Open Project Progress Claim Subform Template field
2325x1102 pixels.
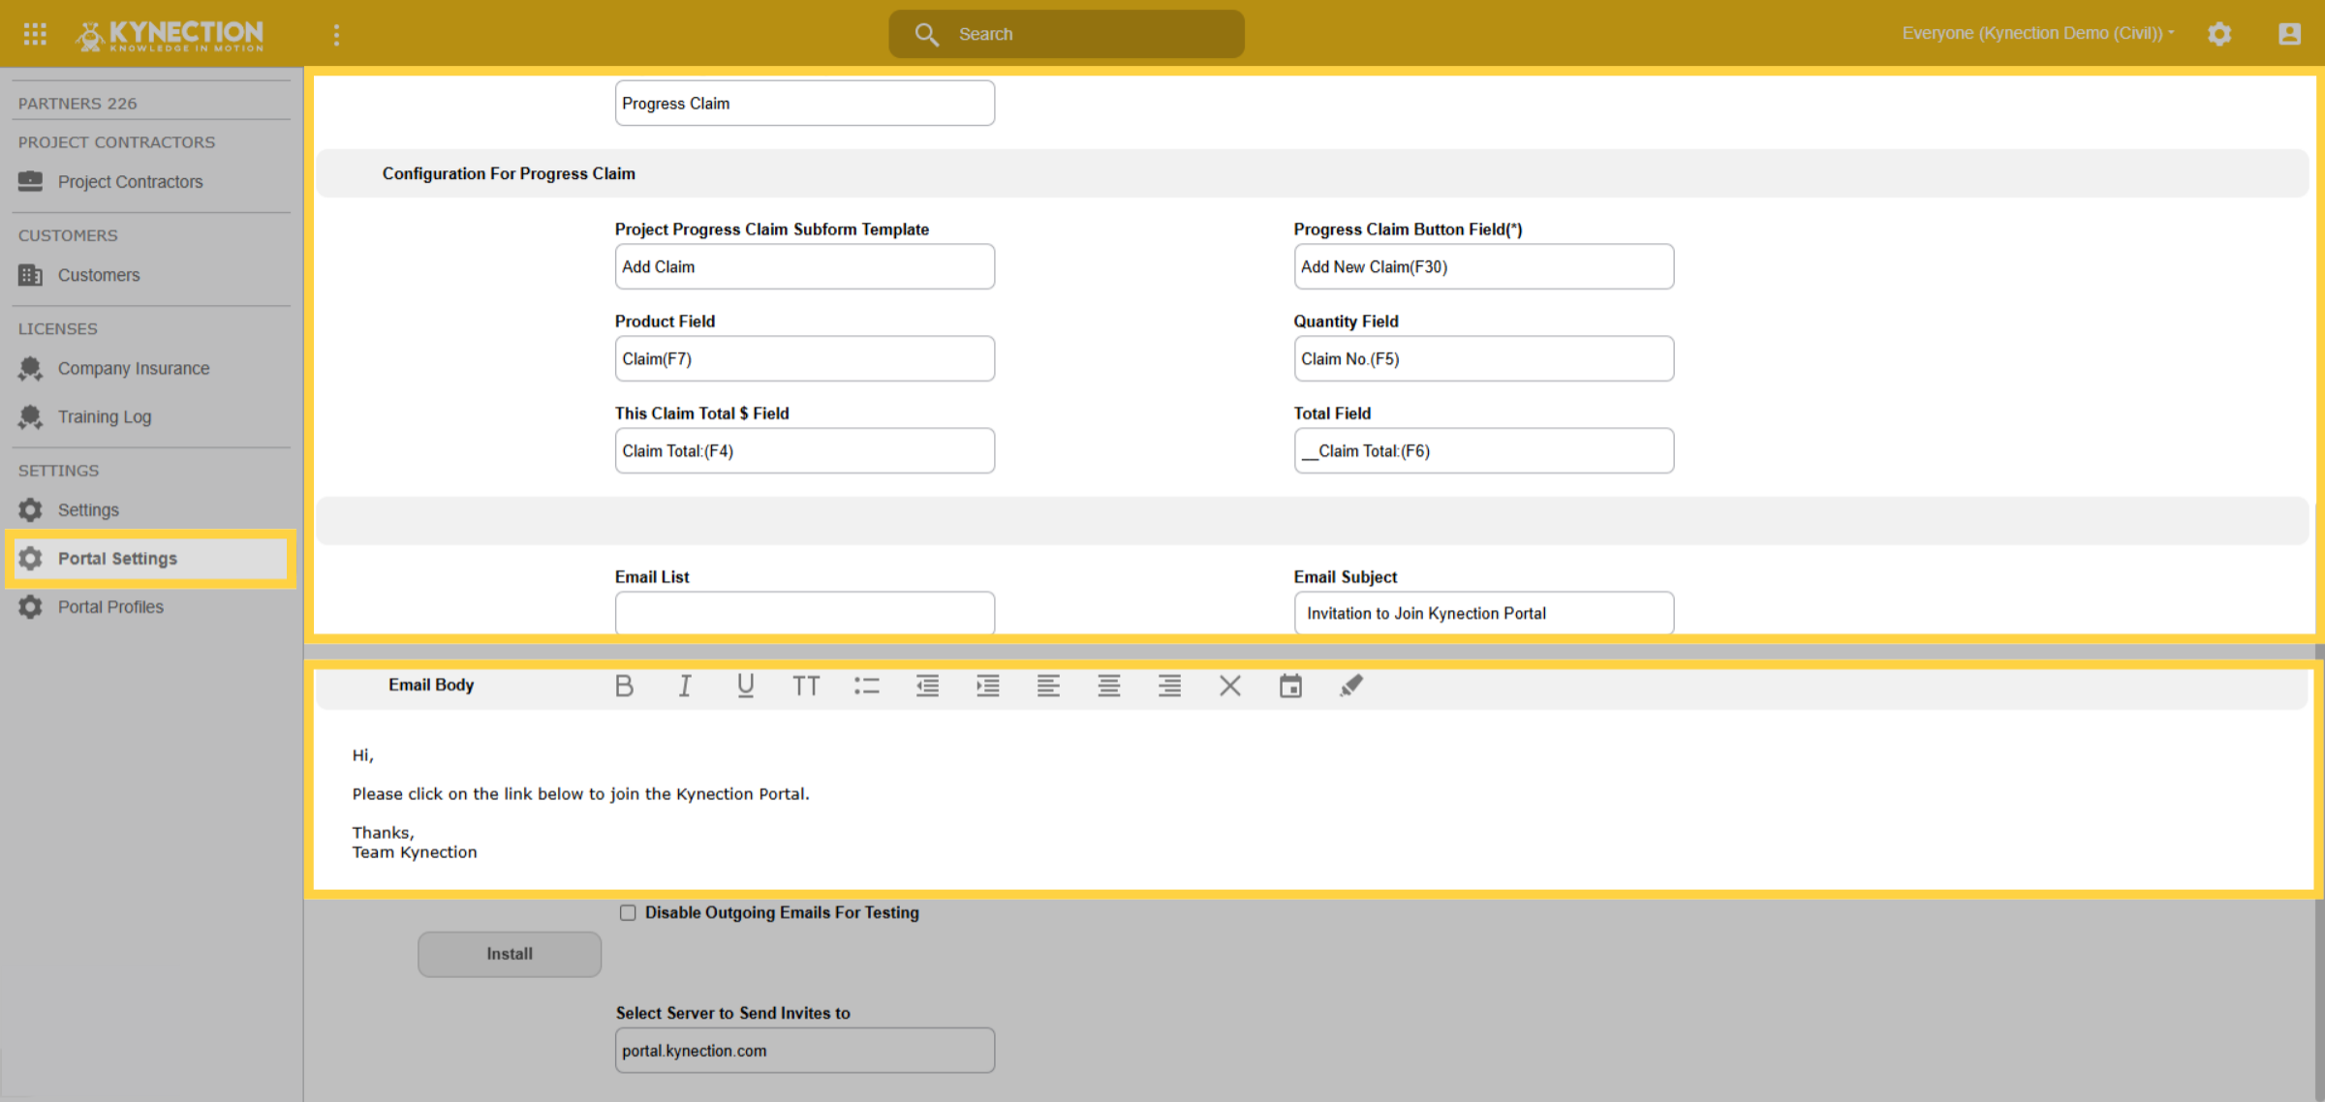(x=804, y=266)
